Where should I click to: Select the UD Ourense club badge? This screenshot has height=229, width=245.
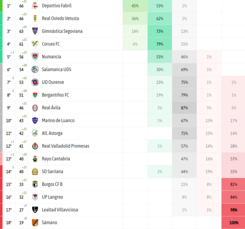coord(35,82)
